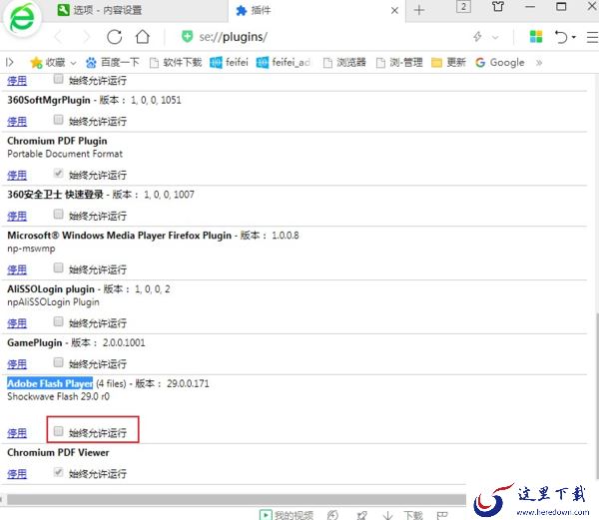Disable Chromium PDF Plugin via 停用
The height and width of the screenshot is (520, 599).
coord(17,176)
